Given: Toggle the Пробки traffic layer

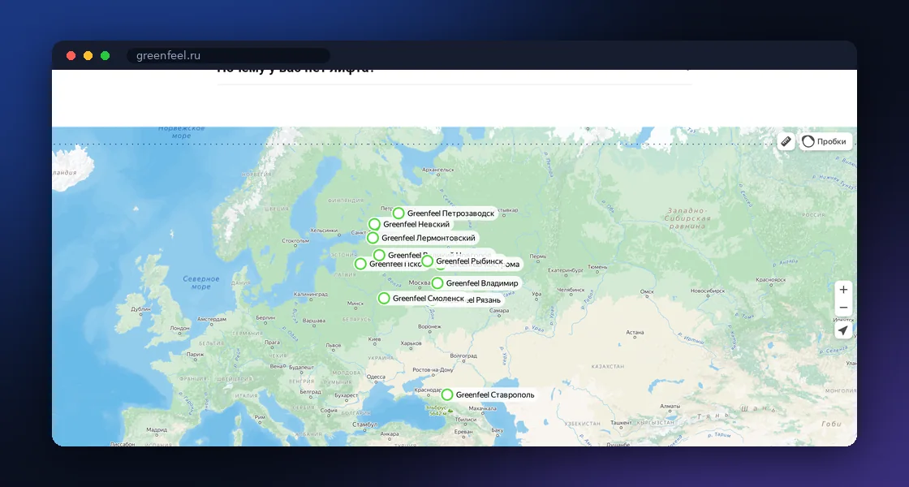Looking at the screenshot, I should pos(825,141).
